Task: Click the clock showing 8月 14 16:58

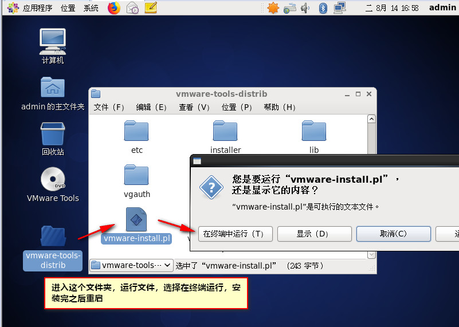Action: pos(392,8)
